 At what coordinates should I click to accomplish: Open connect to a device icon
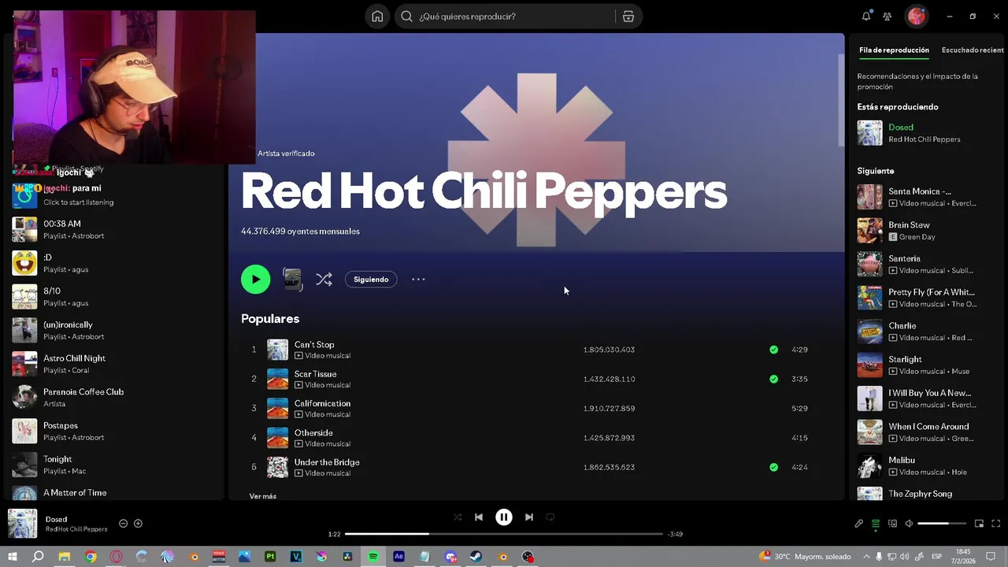892,524
